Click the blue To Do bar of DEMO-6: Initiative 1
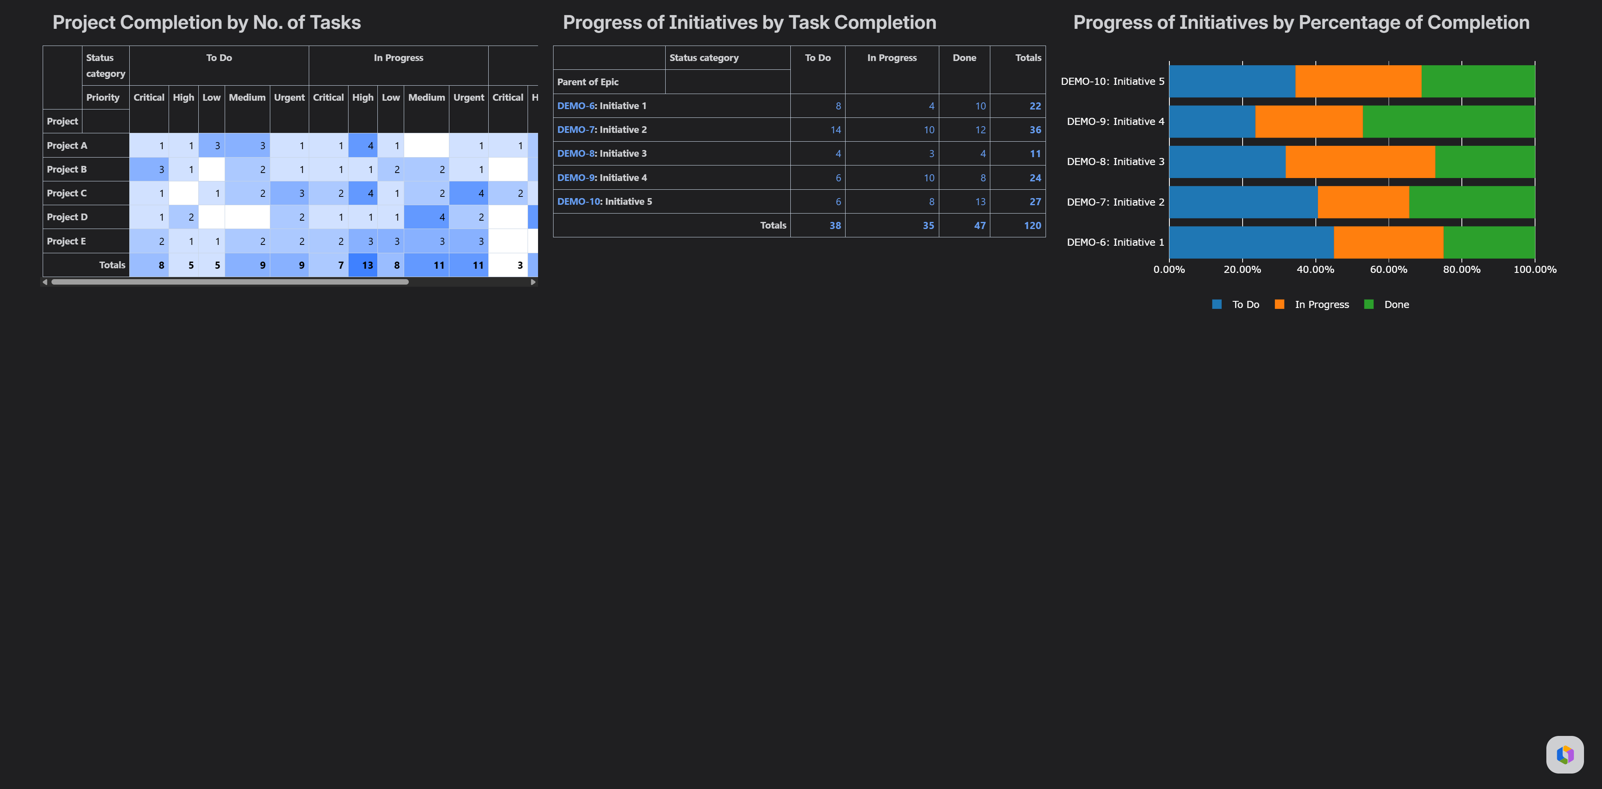 click(x=1251, y=242)
